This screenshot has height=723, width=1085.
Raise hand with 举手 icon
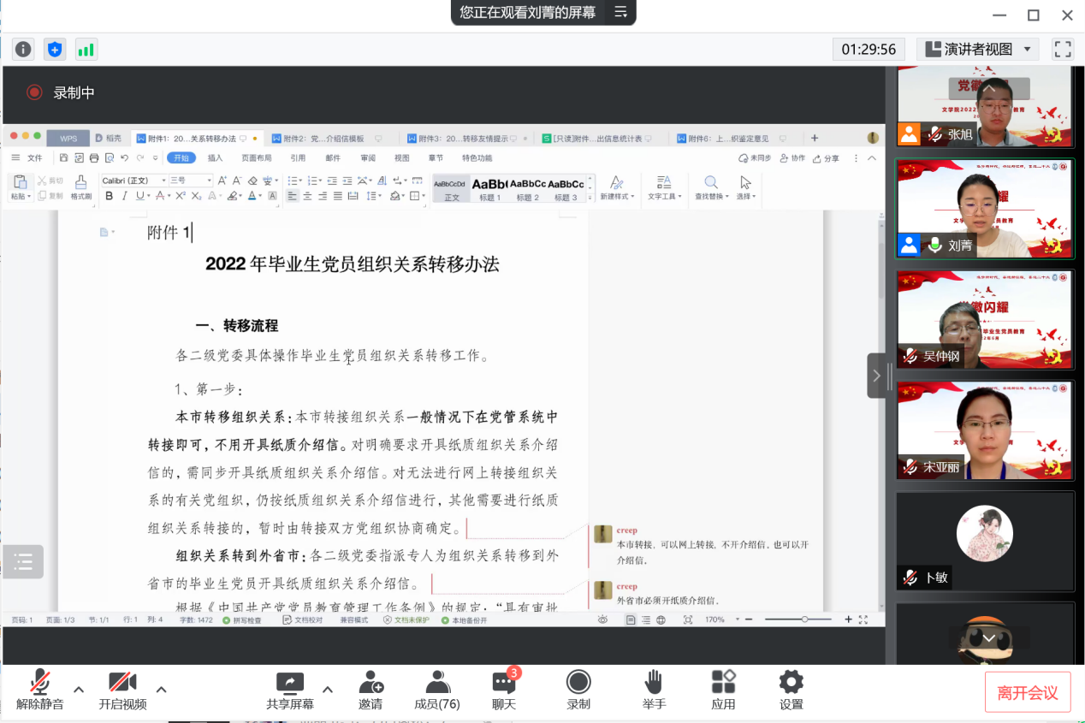point(654,690)
